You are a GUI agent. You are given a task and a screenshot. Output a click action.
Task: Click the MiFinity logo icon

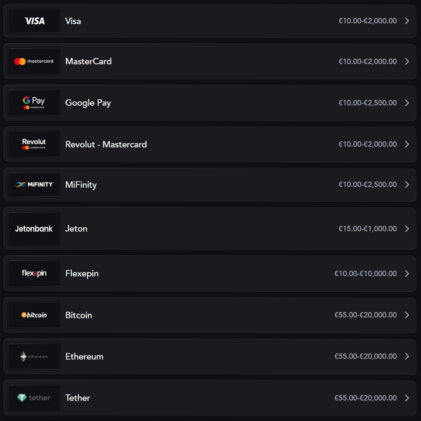tap(34, 185)
